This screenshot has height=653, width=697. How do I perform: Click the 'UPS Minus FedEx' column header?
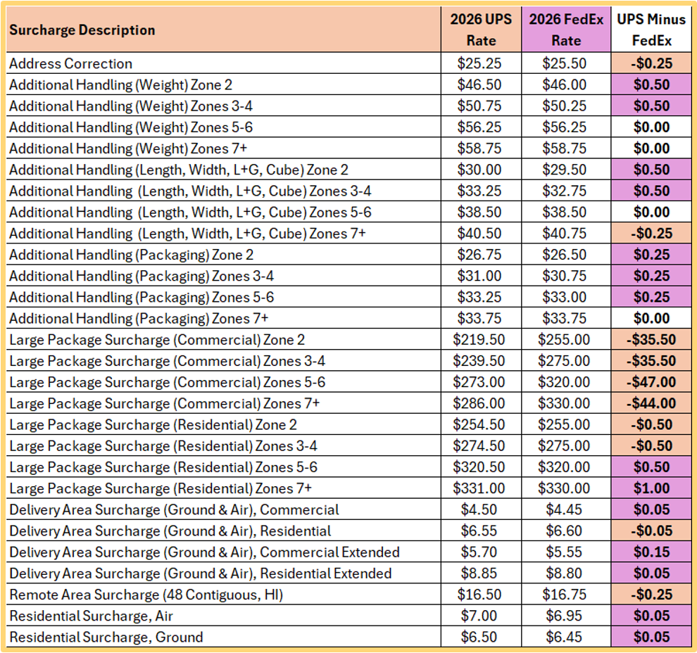point(651,30)
